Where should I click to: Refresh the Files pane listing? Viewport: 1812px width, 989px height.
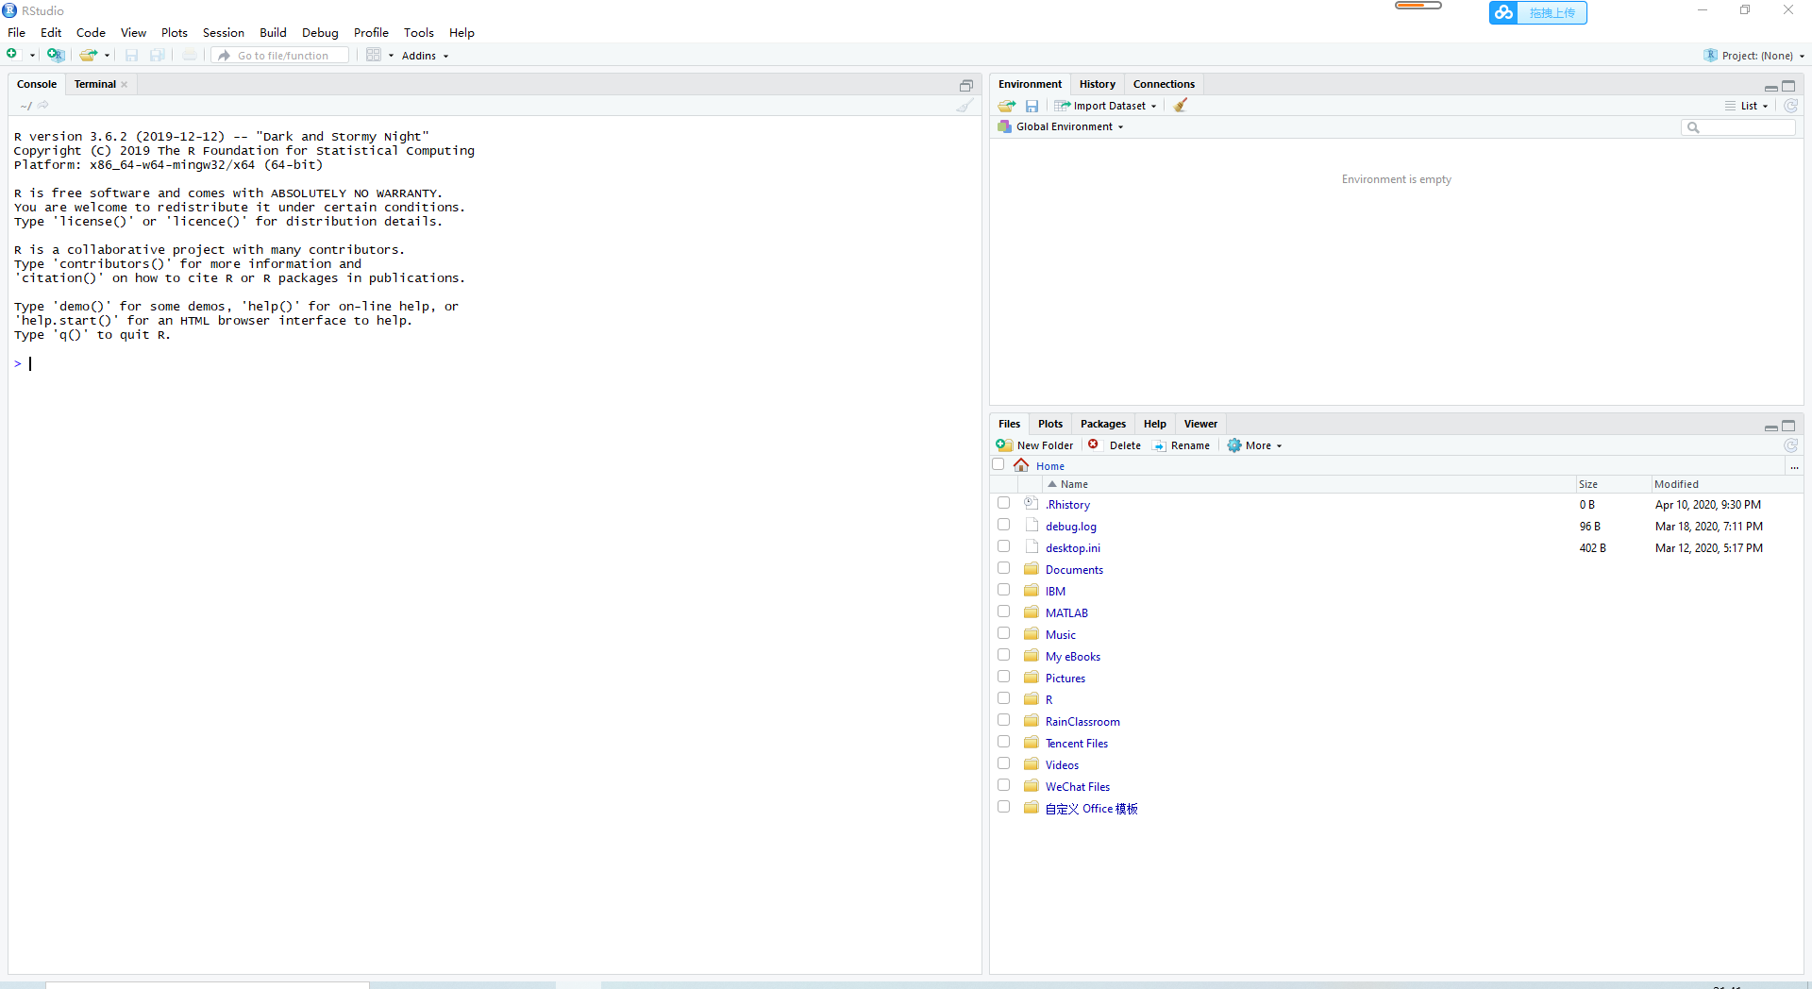tap(1790, 445)
